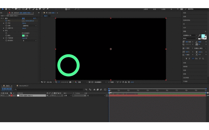Open the edge type dropdown
Viewport: 209px width, 130px height.
(x=29, y=26)
